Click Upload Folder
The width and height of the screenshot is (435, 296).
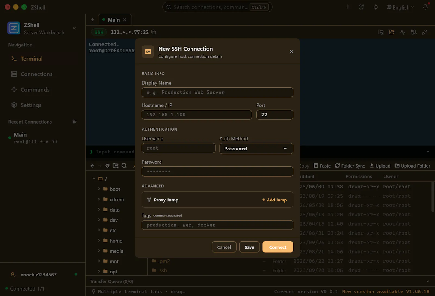click(x=412, y=166)
